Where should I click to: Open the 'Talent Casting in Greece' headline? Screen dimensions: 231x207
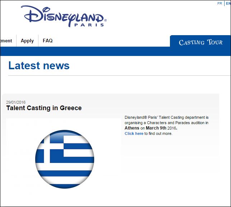pyautogui.click(x=44, y=108)
